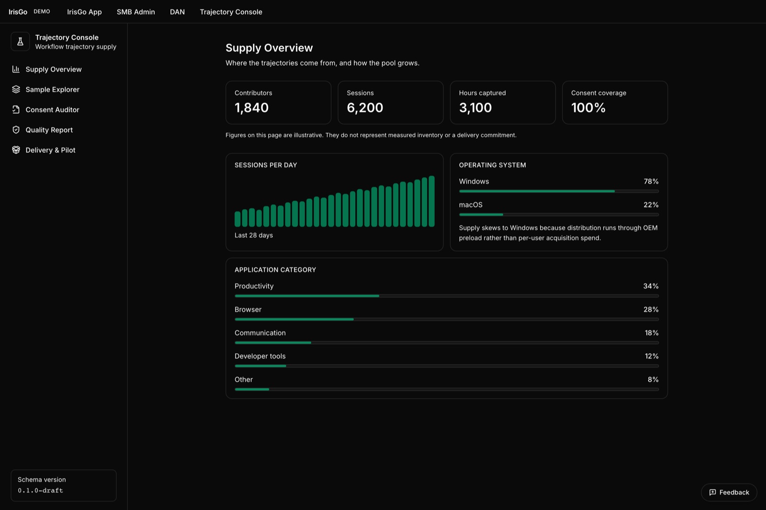Open the IrisGo App tab
Screen dimensions: 766x510
tap(84, 12)
